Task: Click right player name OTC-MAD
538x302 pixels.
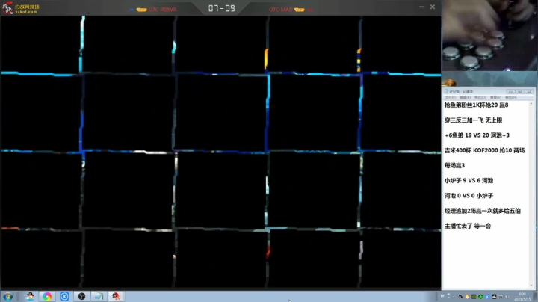Action: tap(281, 10)
